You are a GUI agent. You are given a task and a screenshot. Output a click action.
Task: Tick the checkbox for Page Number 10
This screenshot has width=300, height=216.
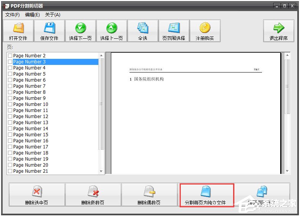[10, 104]
